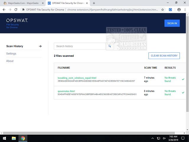Click 'No threats found' for qownnotes.html

(x=170, y=93)
